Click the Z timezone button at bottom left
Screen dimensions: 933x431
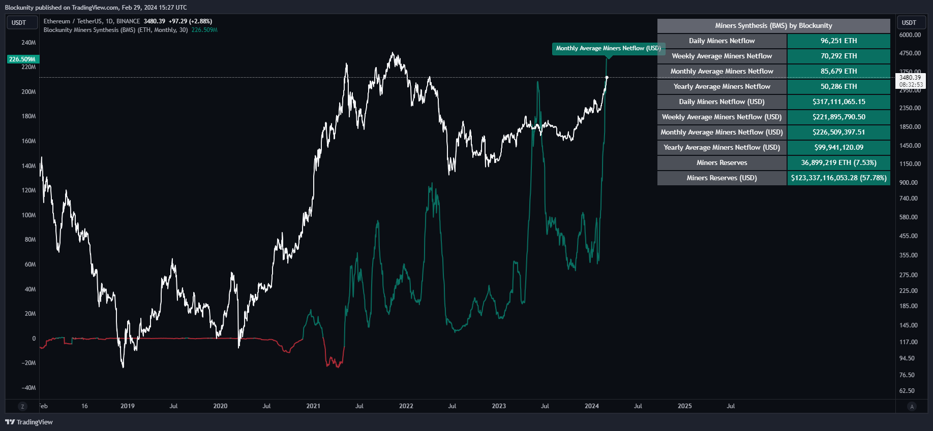point(22,406)
